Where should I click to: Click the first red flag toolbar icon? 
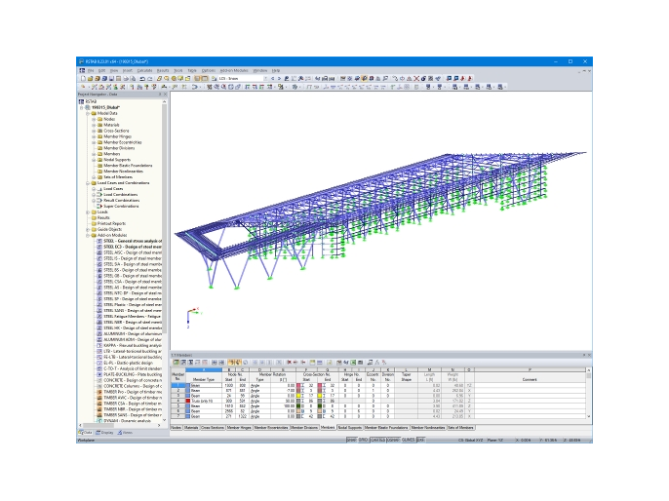pos(462,78)
